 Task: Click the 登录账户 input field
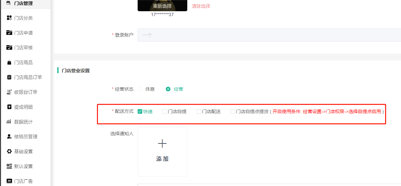pyautogui.click(x=269, y=35)
